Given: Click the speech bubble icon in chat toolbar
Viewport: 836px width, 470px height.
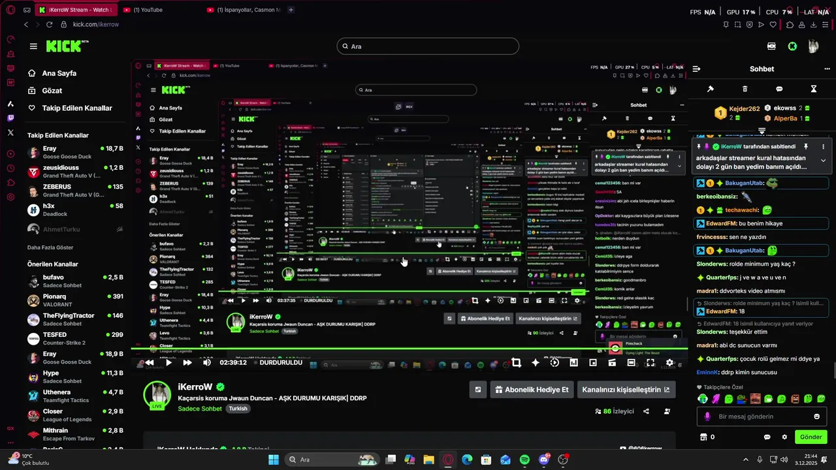Looking at the screenshot, I should tap(779, 89).
